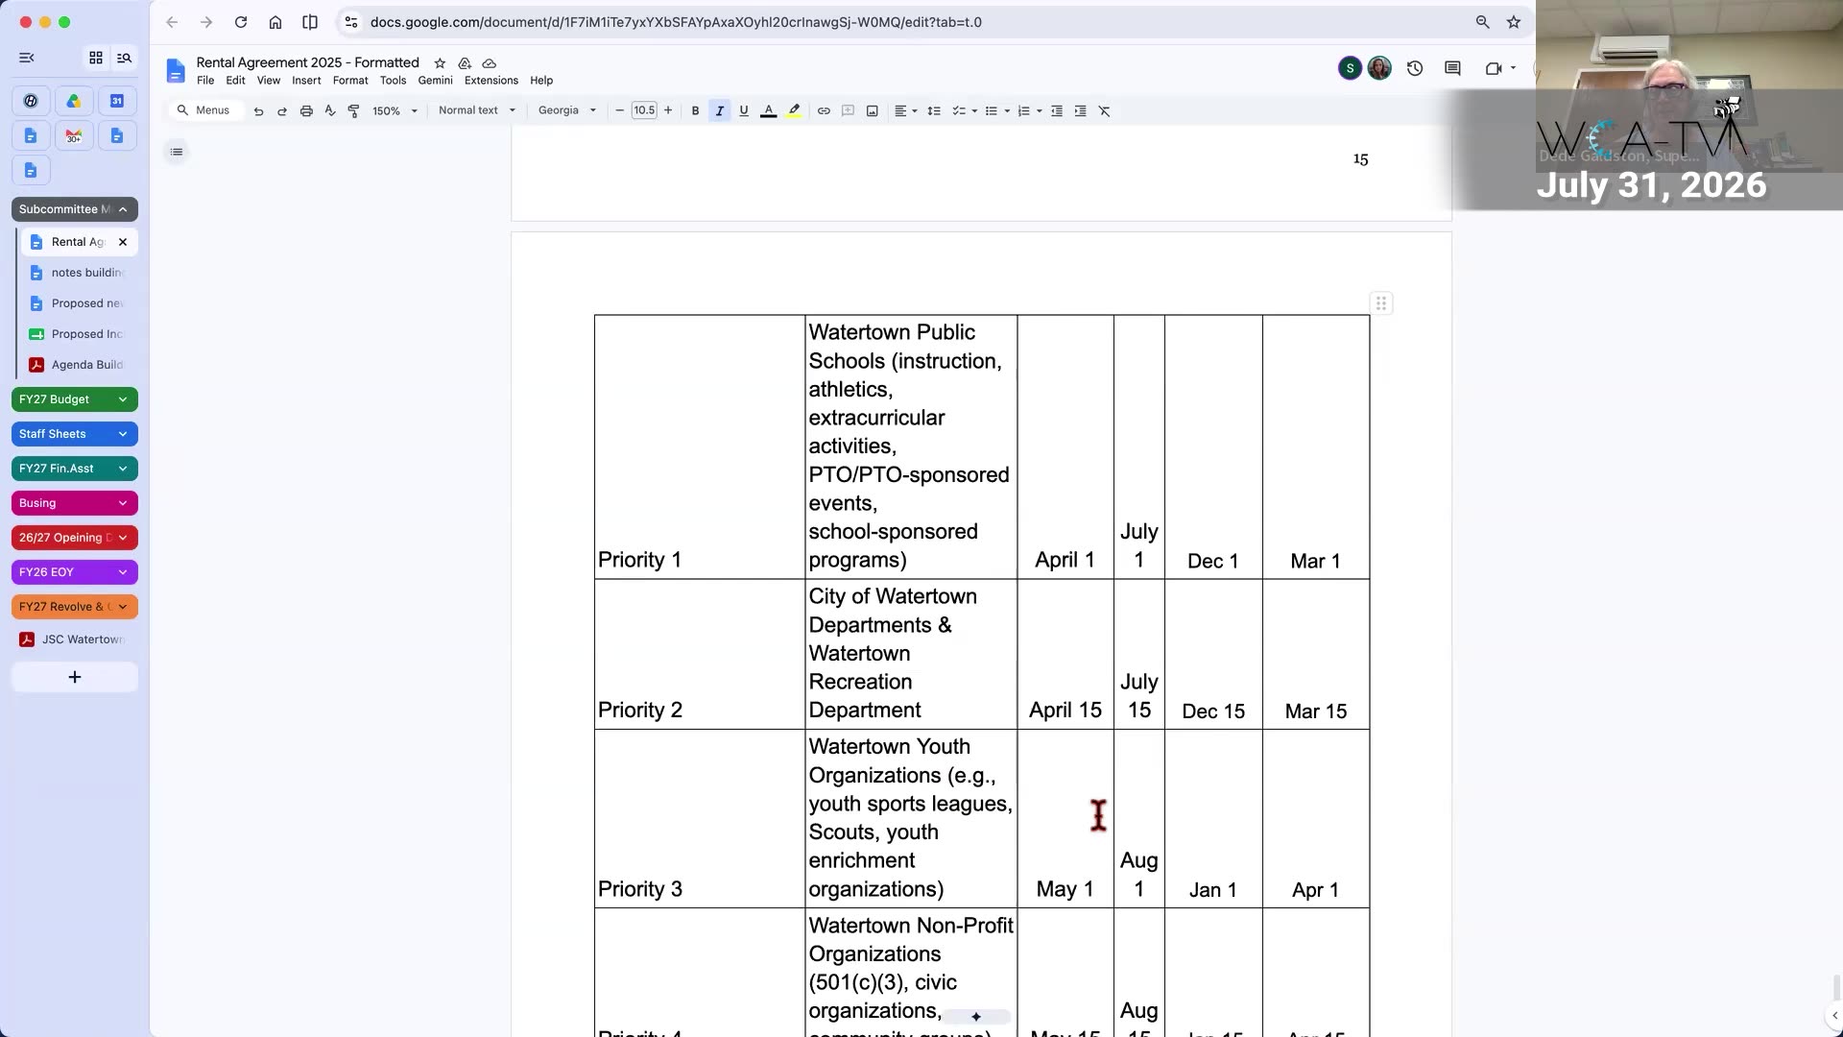Collapse the Subcommittee tab group
The height and width of the screenshot is (1037, 1843).
(x=75, y=209)
